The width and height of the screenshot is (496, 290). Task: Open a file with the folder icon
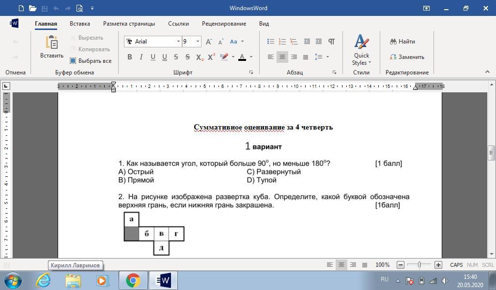coord(33,8)
